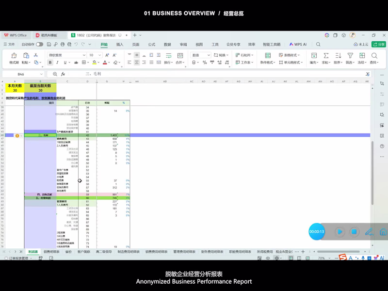
Task: Click the insert function fx icon
Action: (x=63, y=74)
